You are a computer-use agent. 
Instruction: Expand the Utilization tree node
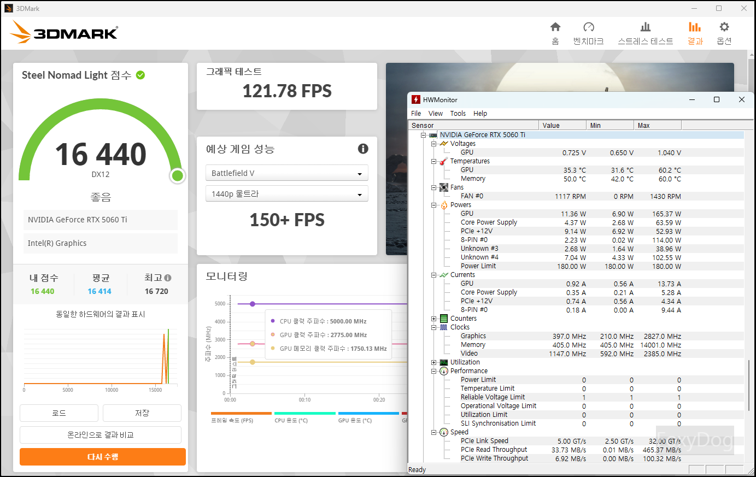click(x=433, y=362)
